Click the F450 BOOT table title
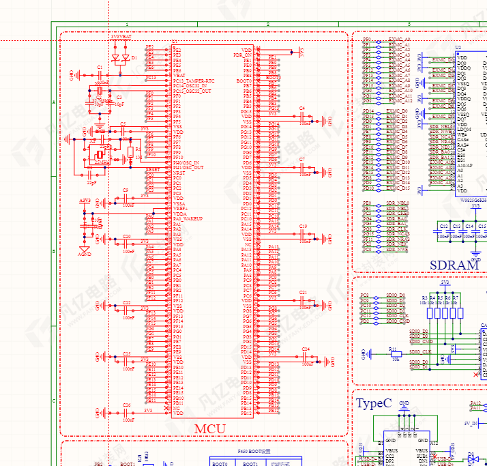The image size is (487, 466). 254,452
